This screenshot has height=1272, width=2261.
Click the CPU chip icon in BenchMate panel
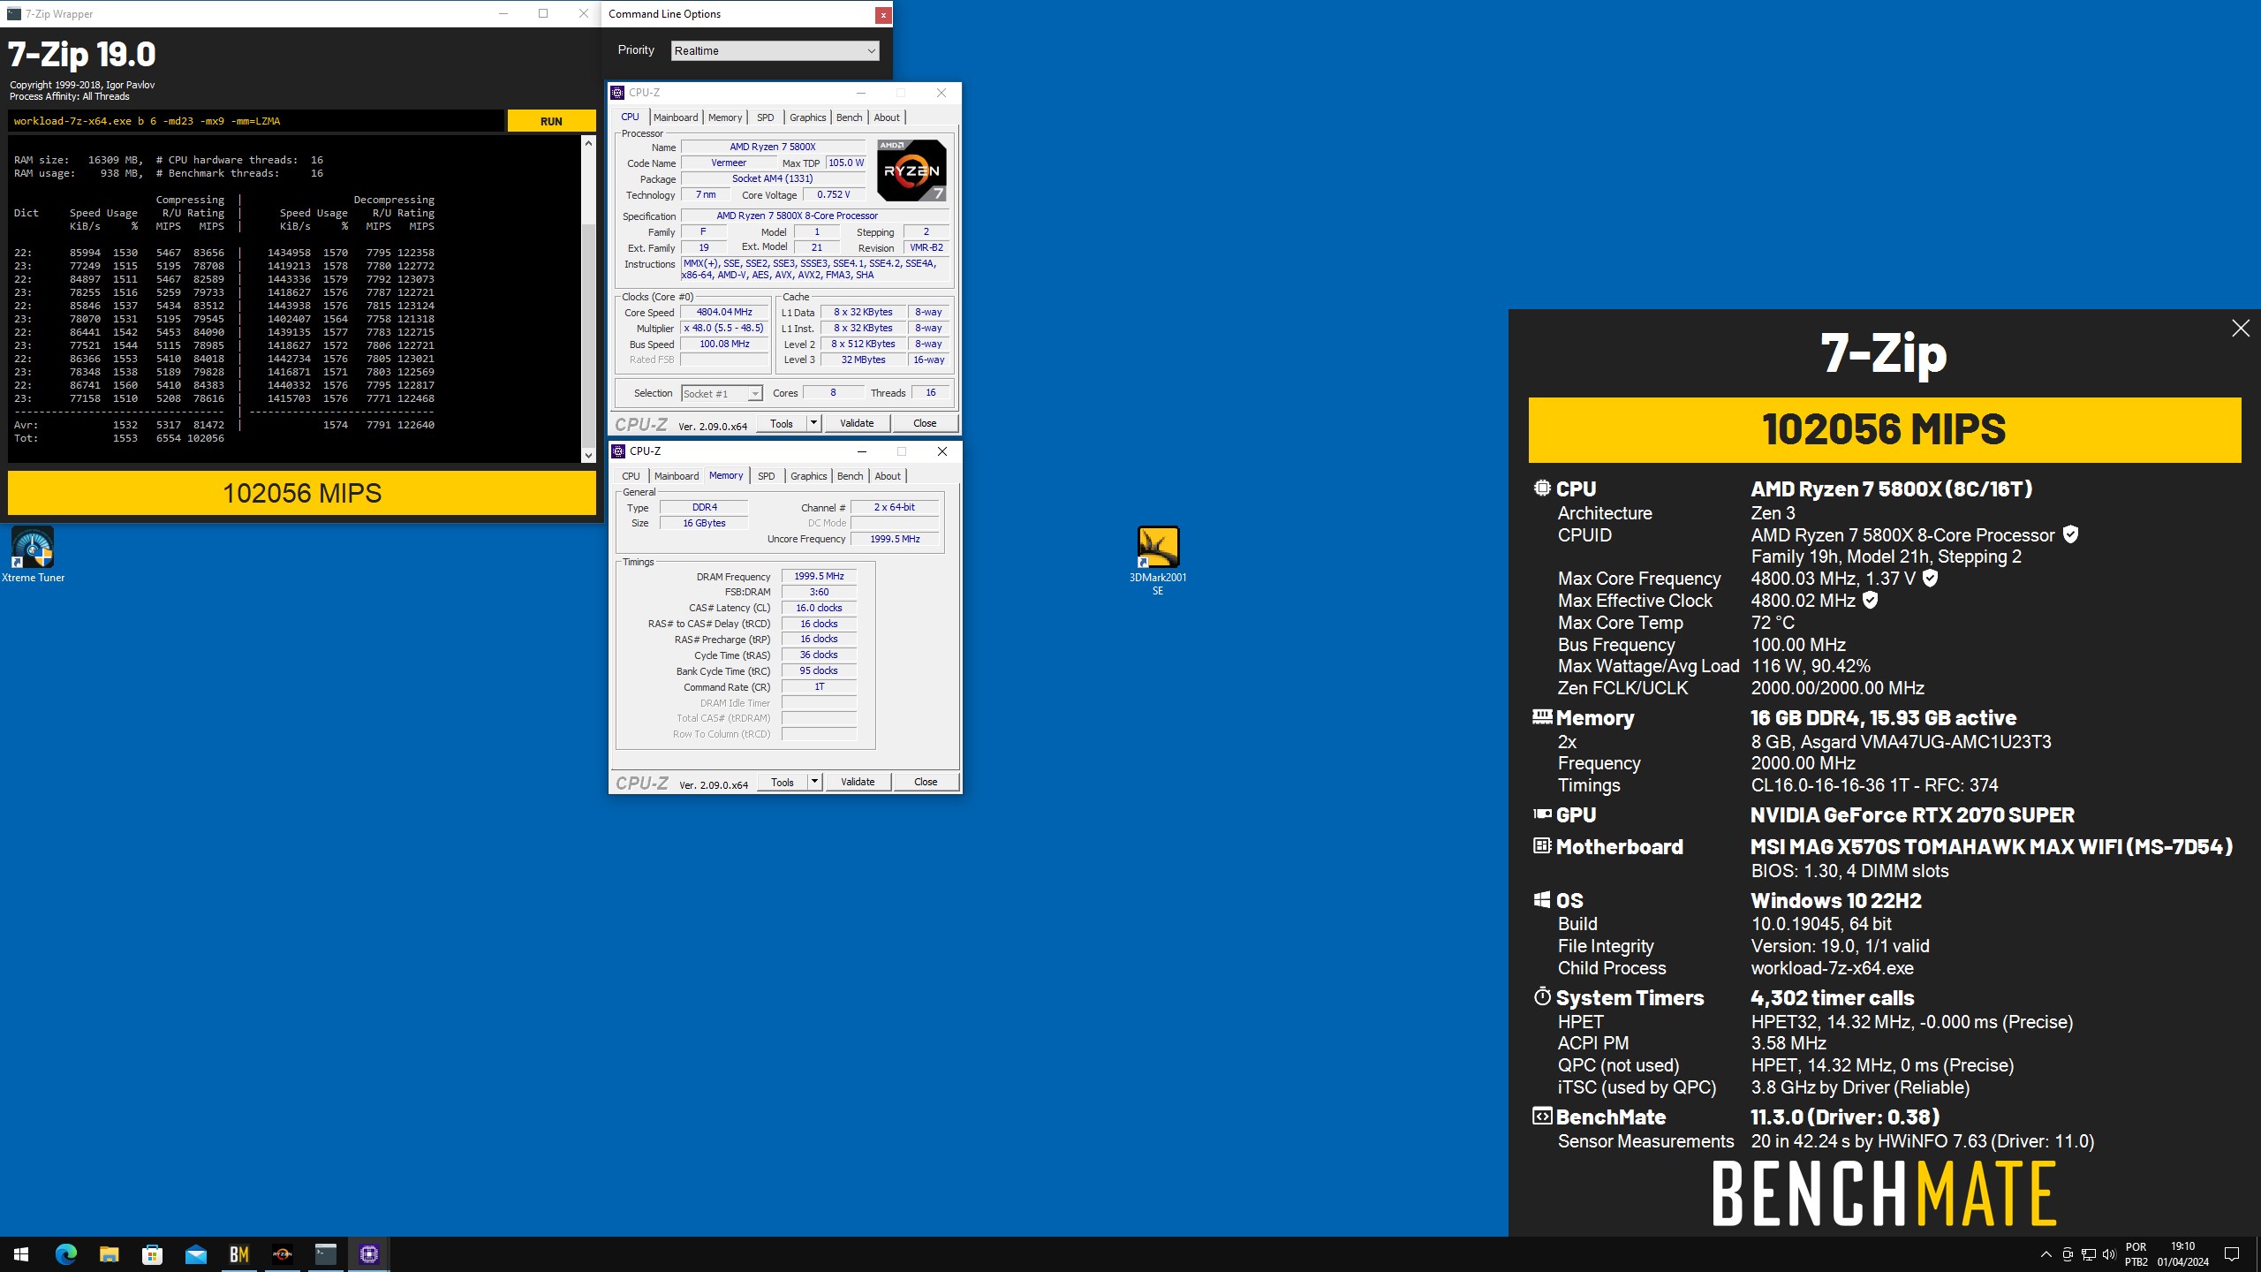(x=1542, y=488)
